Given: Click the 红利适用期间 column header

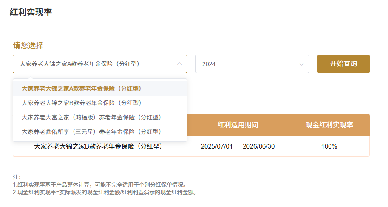Looking at the screenshot, I should (x=238, y=125).
